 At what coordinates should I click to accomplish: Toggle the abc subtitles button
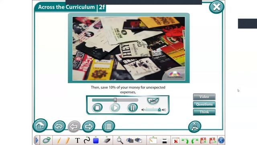(x=153, y=101)
